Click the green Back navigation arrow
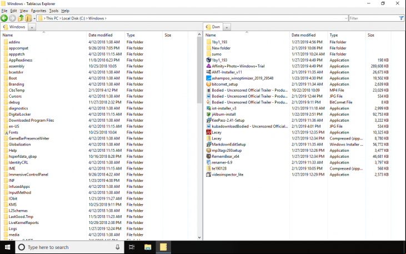Screen dimensions: 406x254 pos(4,18)
